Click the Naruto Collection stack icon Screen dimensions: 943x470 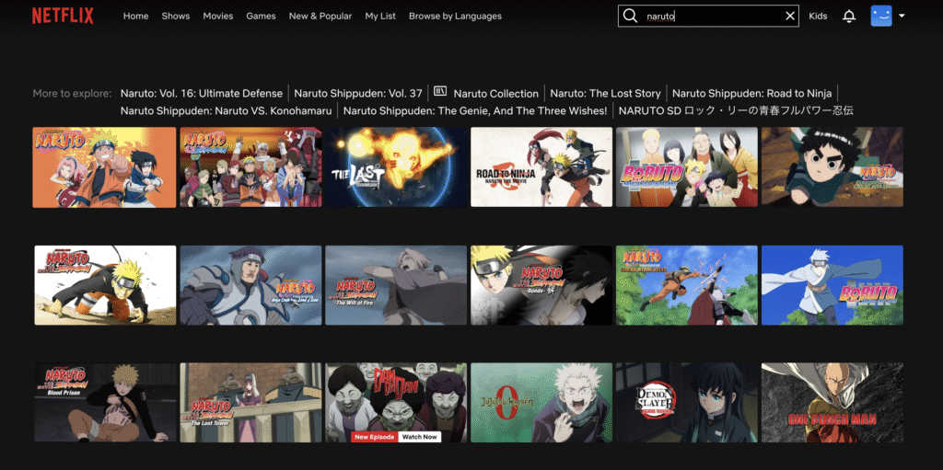click(440, 91)
